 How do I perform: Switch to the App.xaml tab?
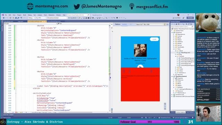(x=20, y=22)
